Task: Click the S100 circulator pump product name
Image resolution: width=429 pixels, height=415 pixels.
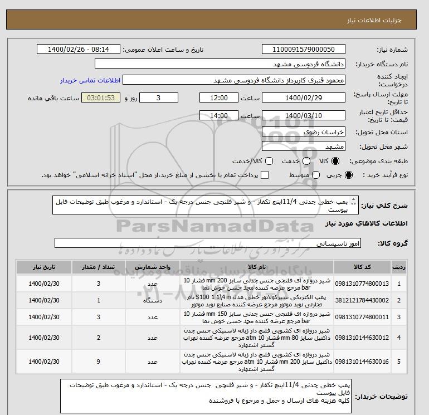Action: (x=257, y=301)
